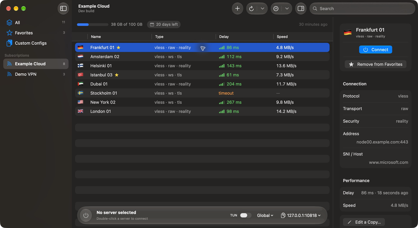The width and height of the screenshot is (418, 228).
Task: Open the speed test options dropdown arrow
Action: click(x=287, y=8)
